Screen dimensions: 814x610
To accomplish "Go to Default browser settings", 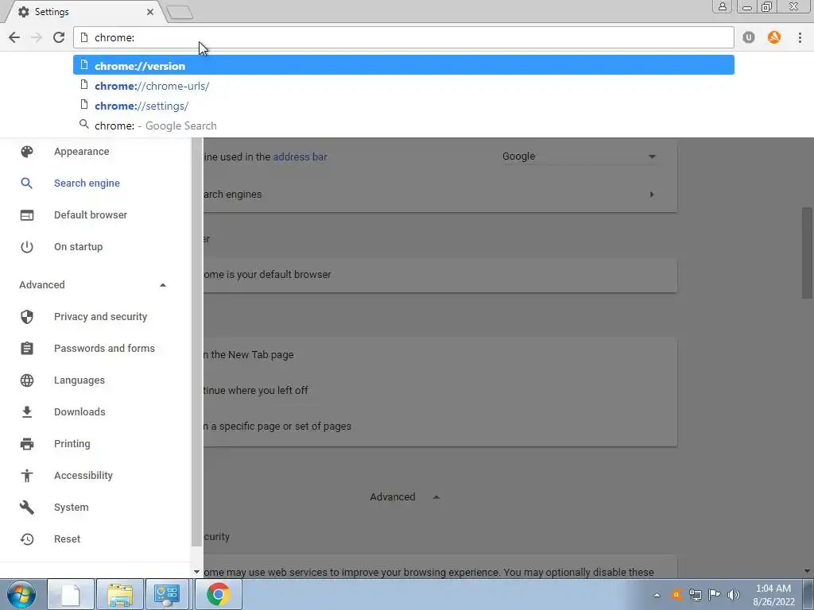I will pos(91,214).
